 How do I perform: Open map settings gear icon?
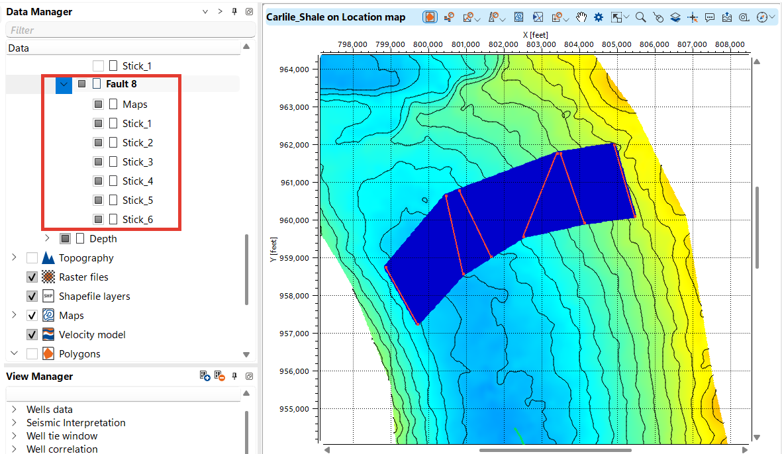point(599,17)
